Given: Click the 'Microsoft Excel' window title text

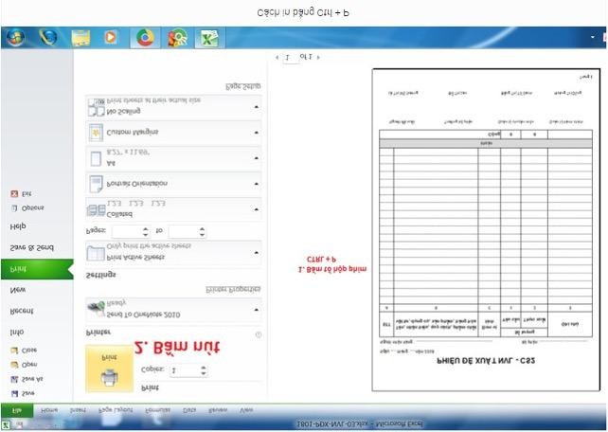Looking at the screenshot, I should (x=400, y=424).
